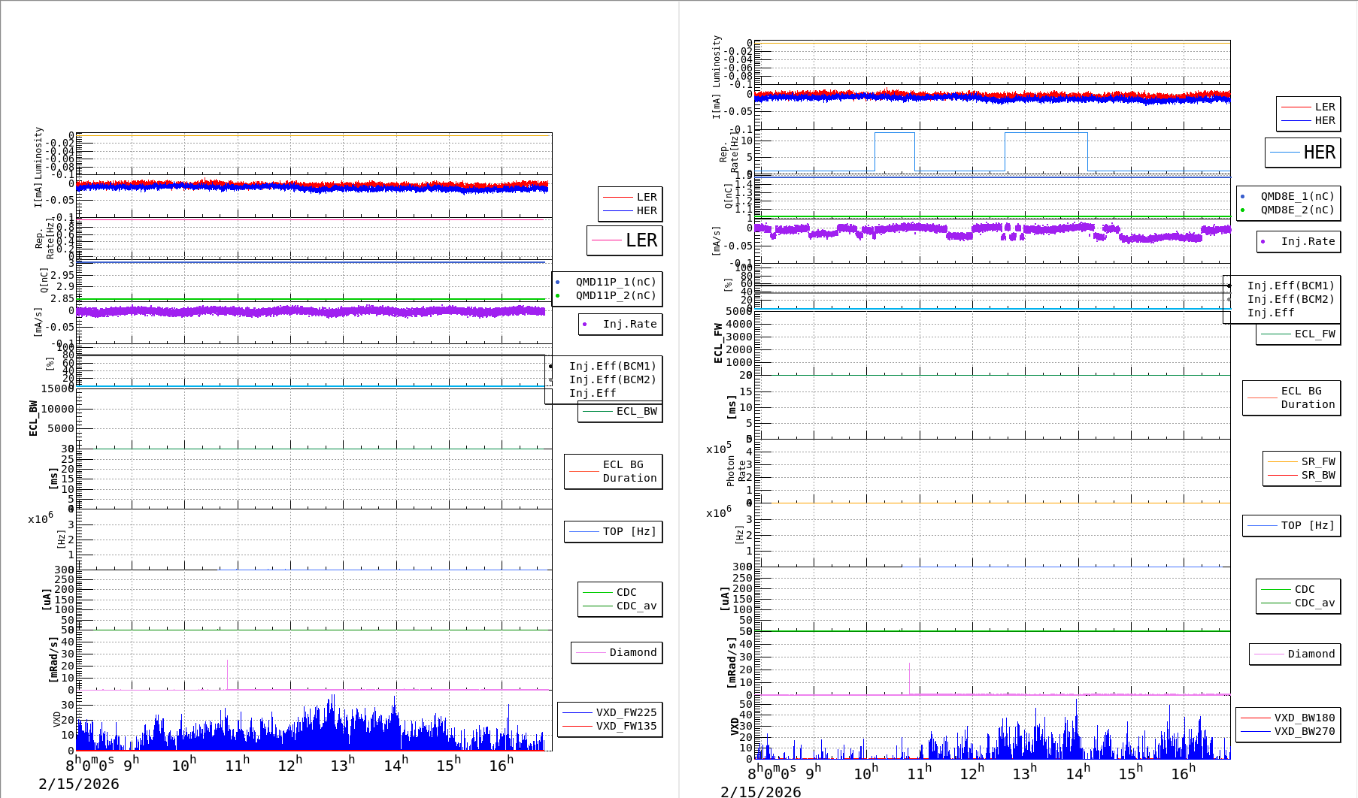The width and height of the screenshot is (1358, 798).
Task: Click the VXD_BW270 legend entry
Action: pos(1304,731)
